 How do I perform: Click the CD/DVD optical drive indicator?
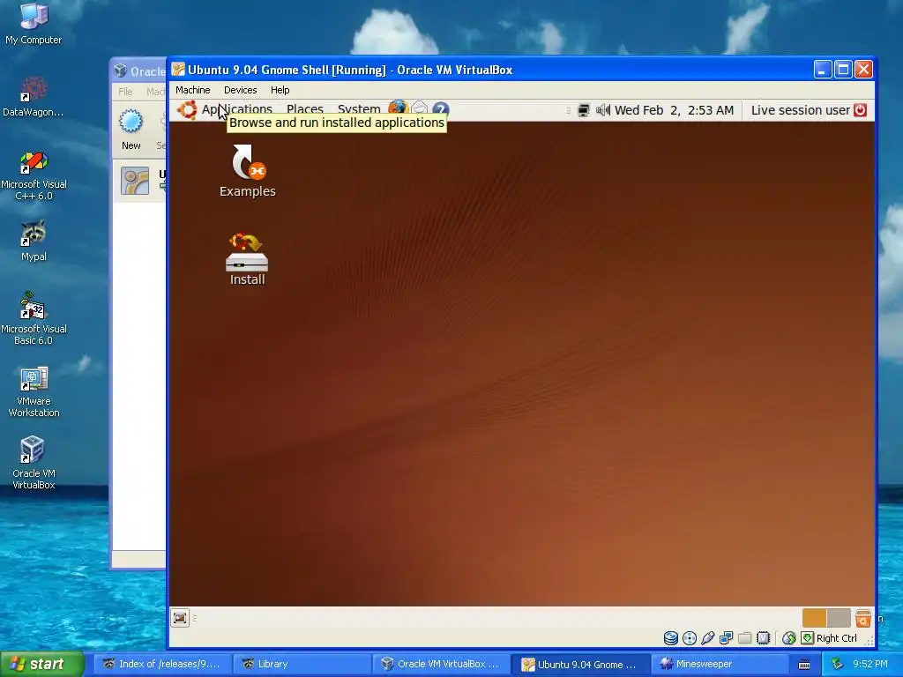pyautogui.click(x=690, y=638)
